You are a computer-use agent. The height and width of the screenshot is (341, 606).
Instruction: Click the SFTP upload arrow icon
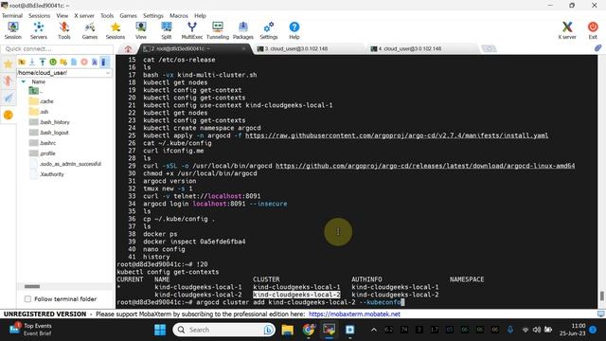(43, 62)
